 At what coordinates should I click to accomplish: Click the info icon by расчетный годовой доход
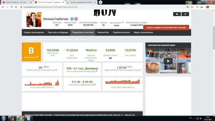(x=95, y=84)
